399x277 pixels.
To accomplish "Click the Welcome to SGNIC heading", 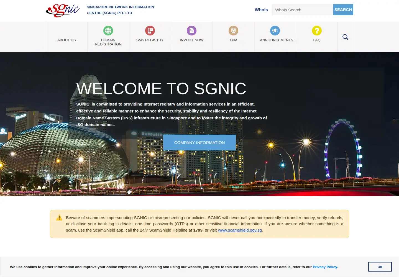I will [x=161, y=89].
